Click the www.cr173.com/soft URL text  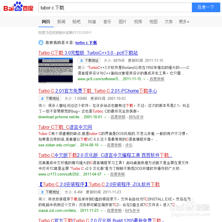point(60,174)
